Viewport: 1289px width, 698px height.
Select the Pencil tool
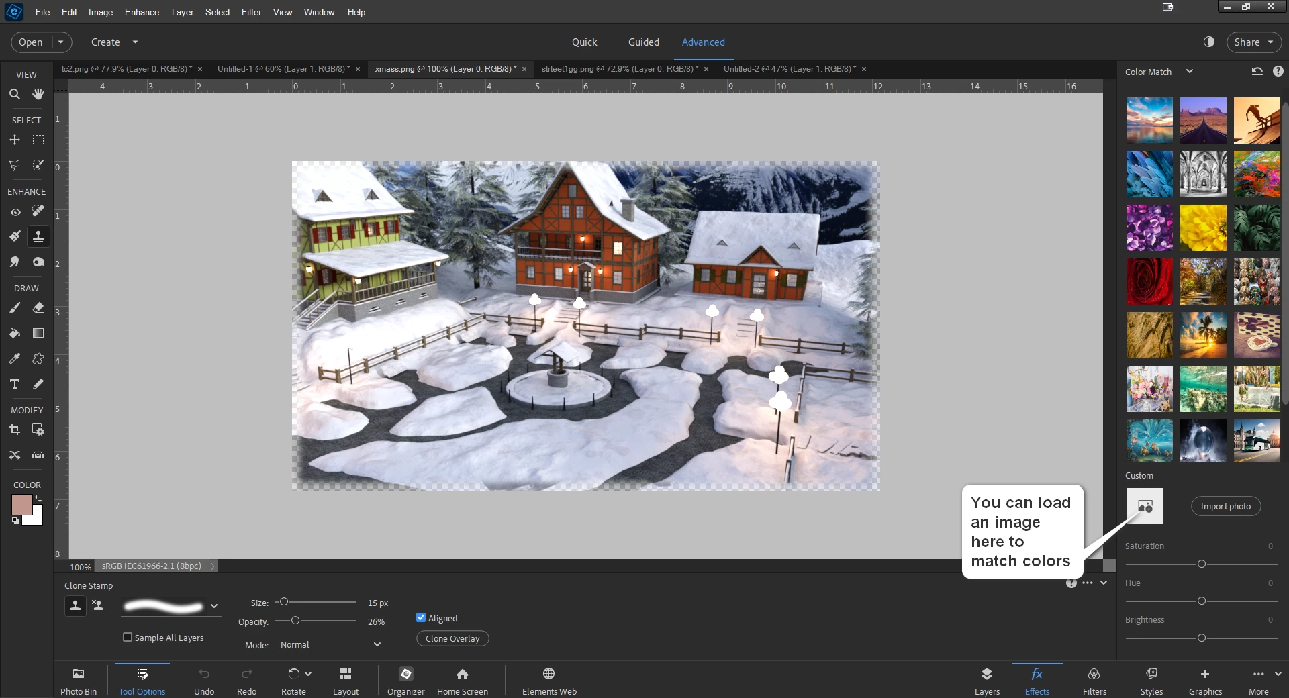click(x=38, y=384)
